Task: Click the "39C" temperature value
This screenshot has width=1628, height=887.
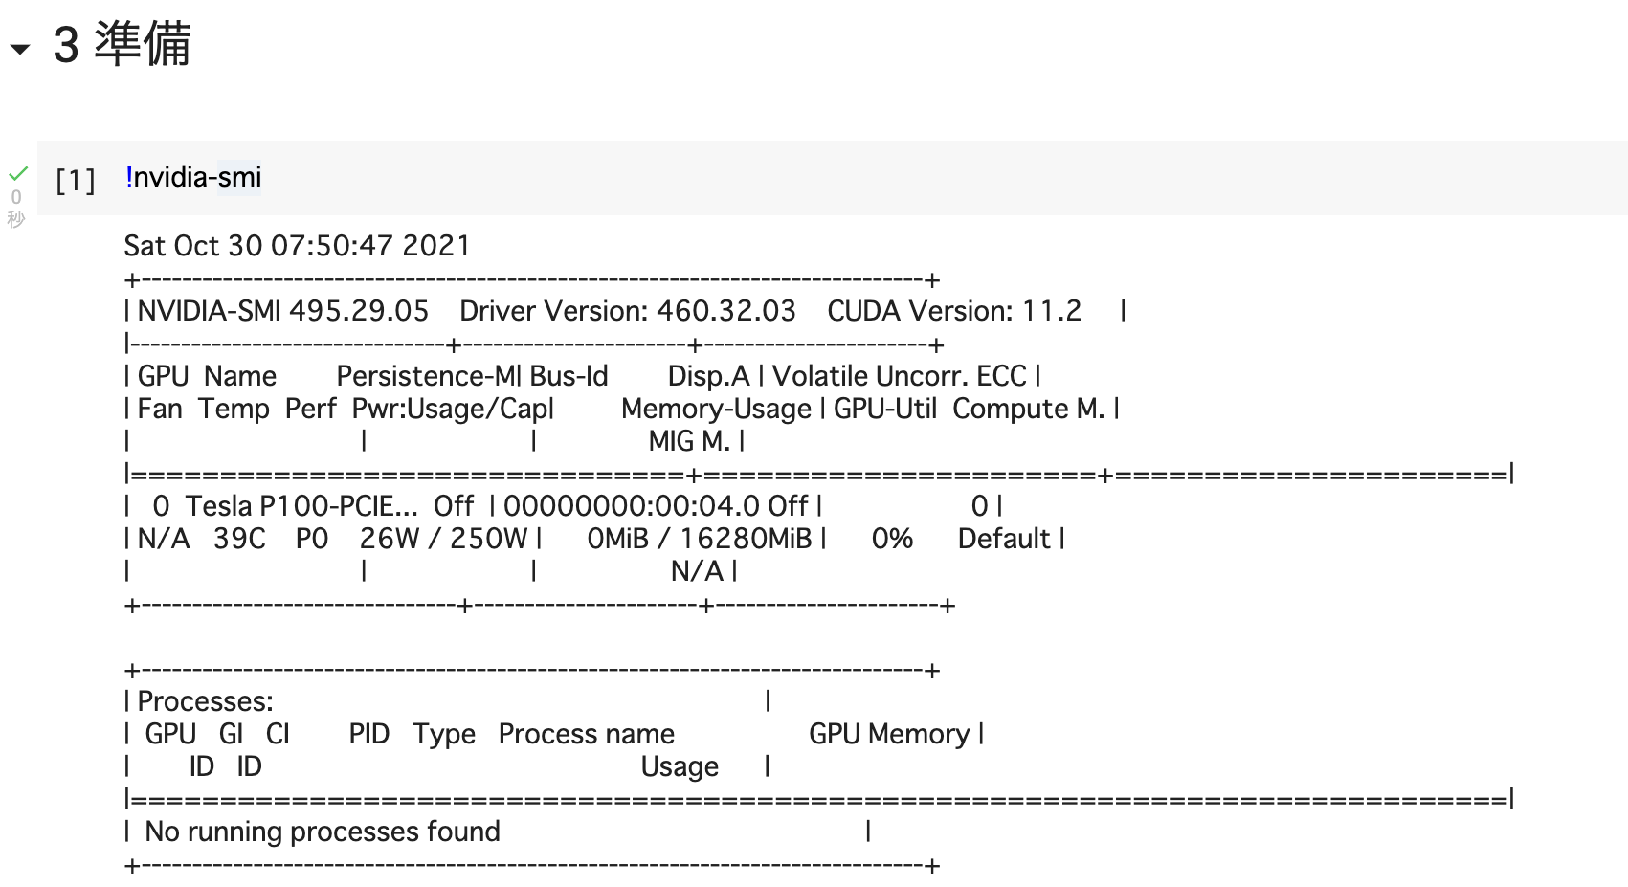Action: point(239,539)
